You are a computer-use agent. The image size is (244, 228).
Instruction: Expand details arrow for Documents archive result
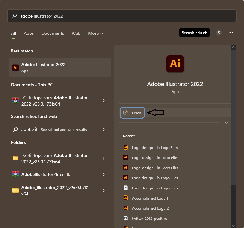[104, 101]
